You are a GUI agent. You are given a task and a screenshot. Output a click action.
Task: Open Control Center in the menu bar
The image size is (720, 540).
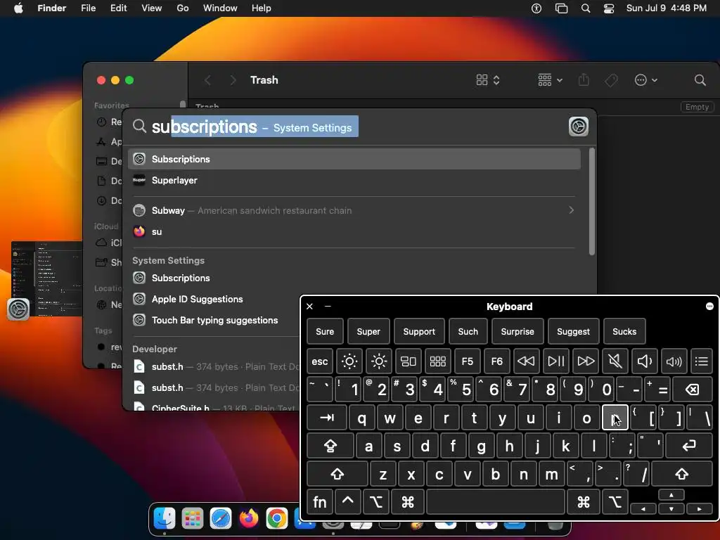pos(609,8)
